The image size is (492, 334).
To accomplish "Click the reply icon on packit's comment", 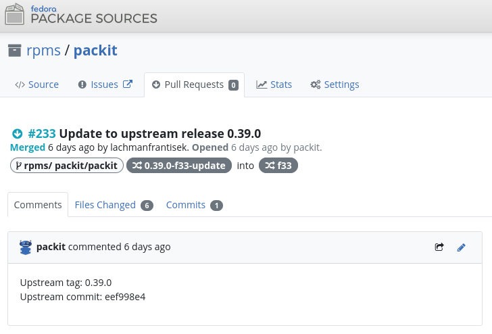I will [x=439, y=247].
